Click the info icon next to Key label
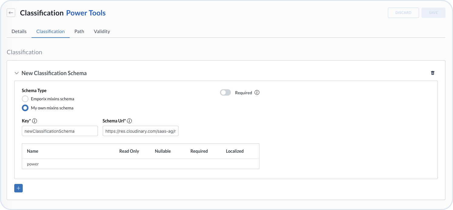 [35, 121]
